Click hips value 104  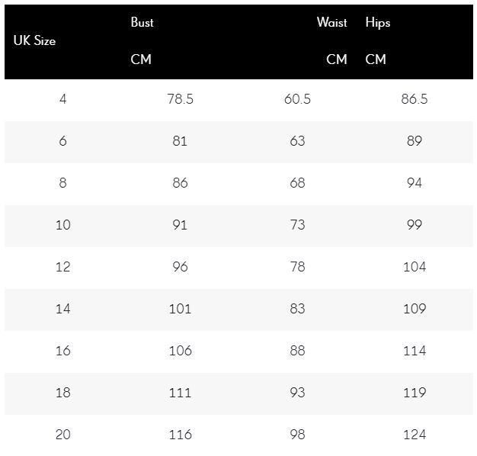415,267
